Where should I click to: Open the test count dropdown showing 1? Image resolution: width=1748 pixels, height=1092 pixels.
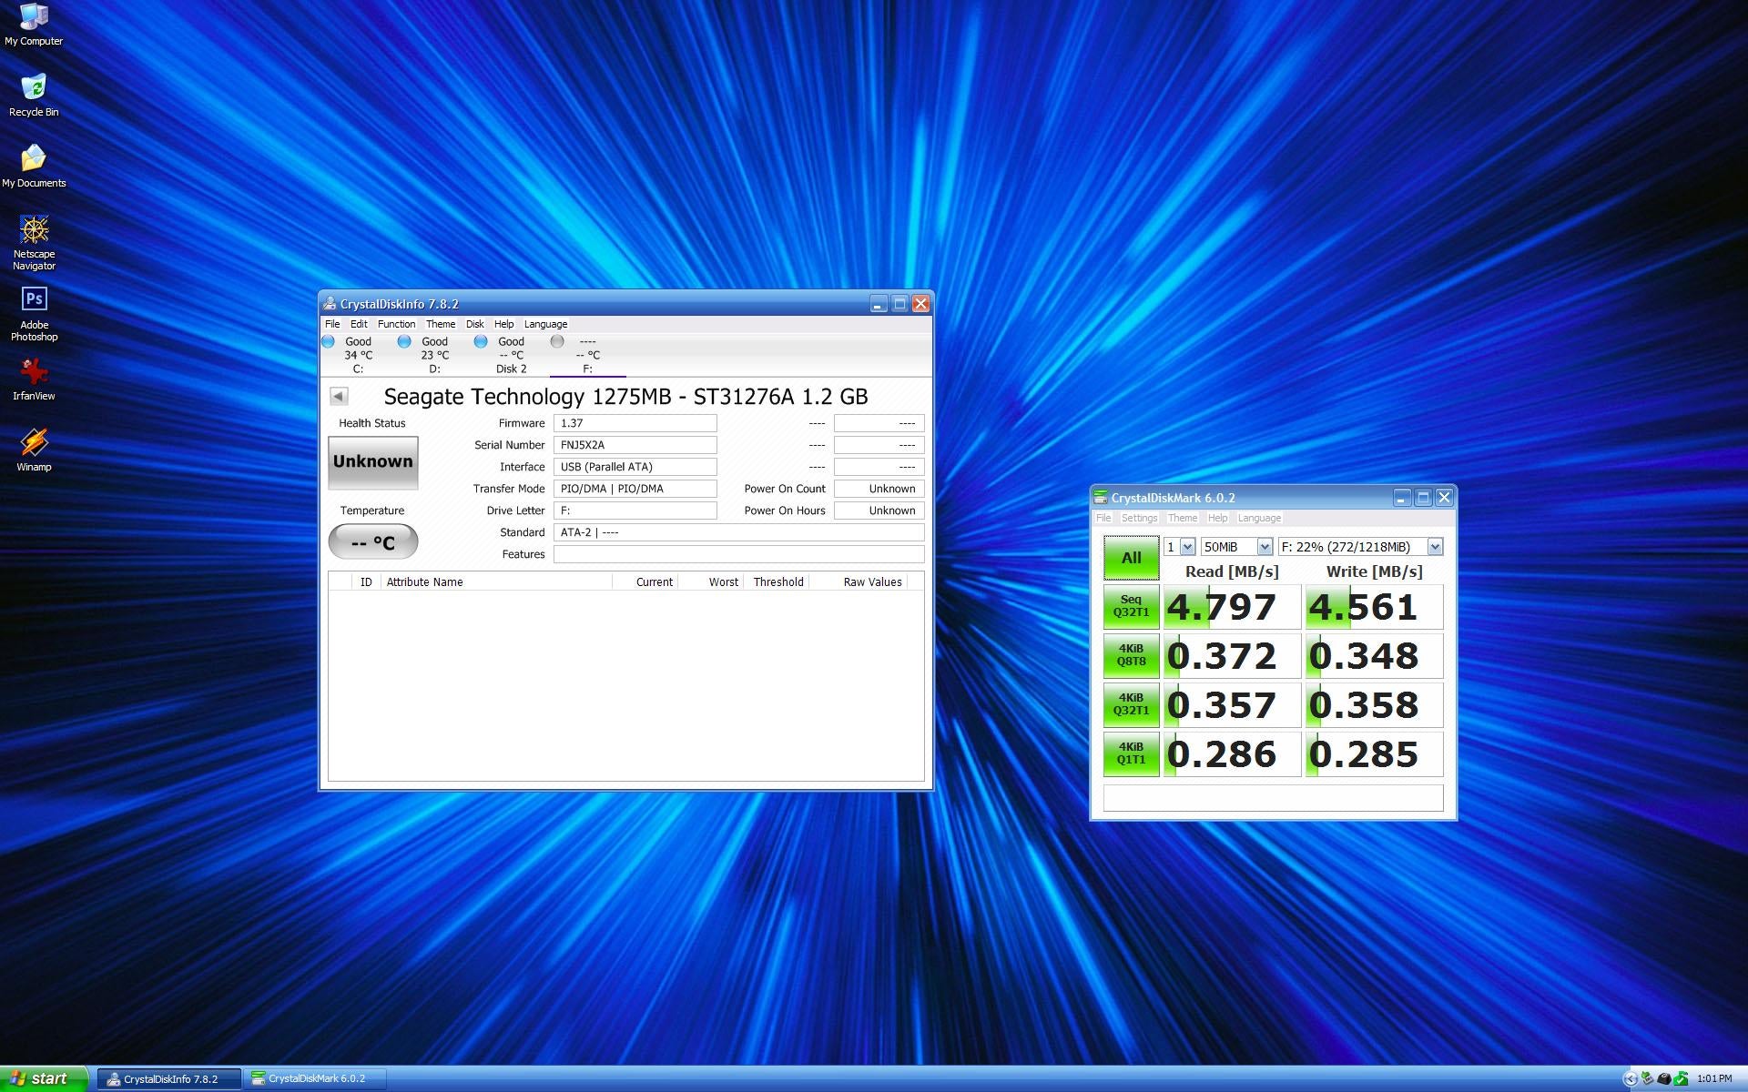[x=1179, y=547]
